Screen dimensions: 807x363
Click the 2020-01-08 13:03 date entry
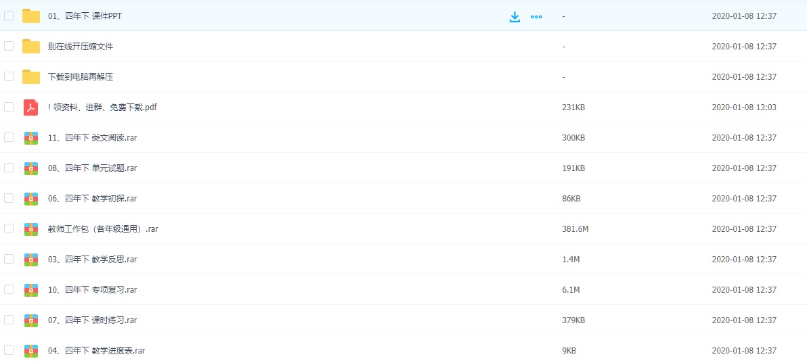point(743,107)
